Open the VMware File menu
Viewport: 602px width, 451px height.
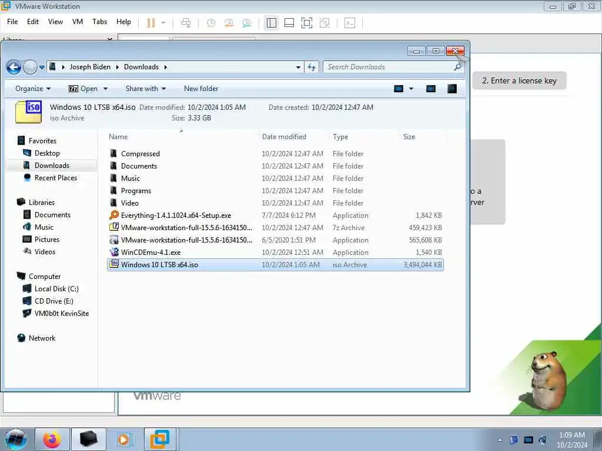(x=12, y=22)
